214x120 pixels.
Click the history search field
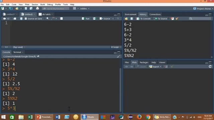[200, 19]
